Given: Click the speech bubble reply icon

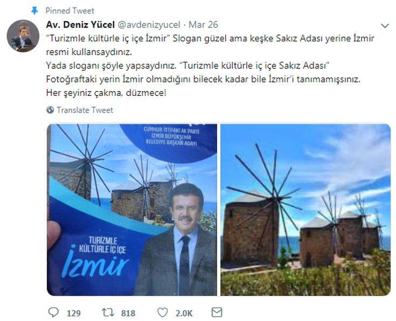Looking at the screenshot, I should click(53, 312).
